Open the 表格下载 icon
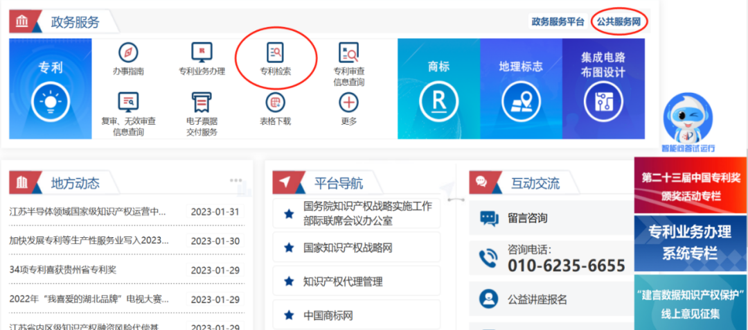The image size is (748, 330). [276, 103]
